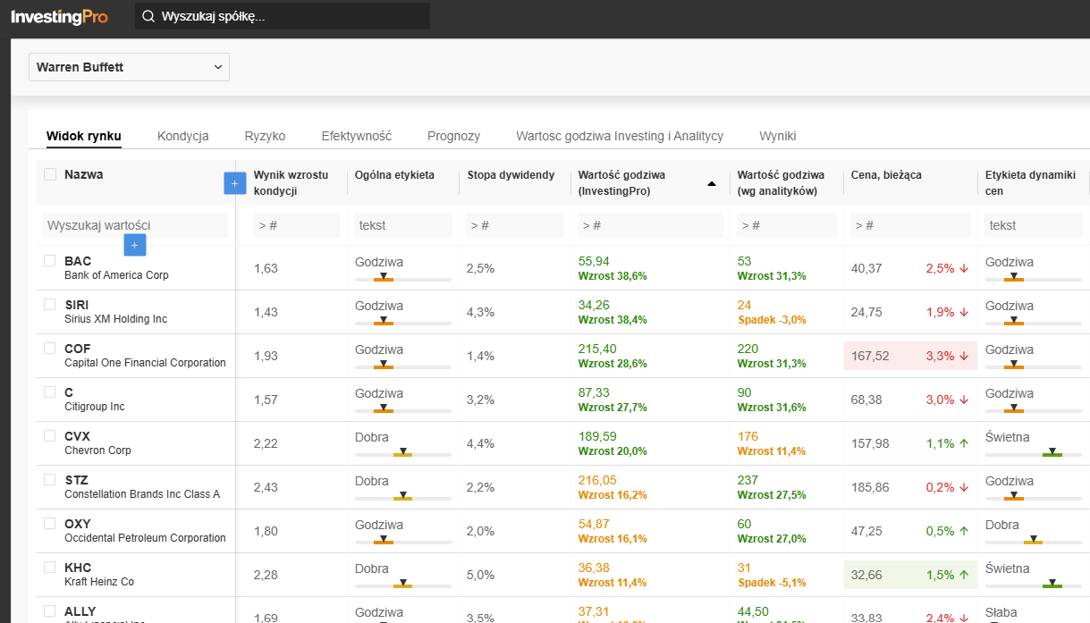Open the BAC ticker link

[x=78, y=261]
